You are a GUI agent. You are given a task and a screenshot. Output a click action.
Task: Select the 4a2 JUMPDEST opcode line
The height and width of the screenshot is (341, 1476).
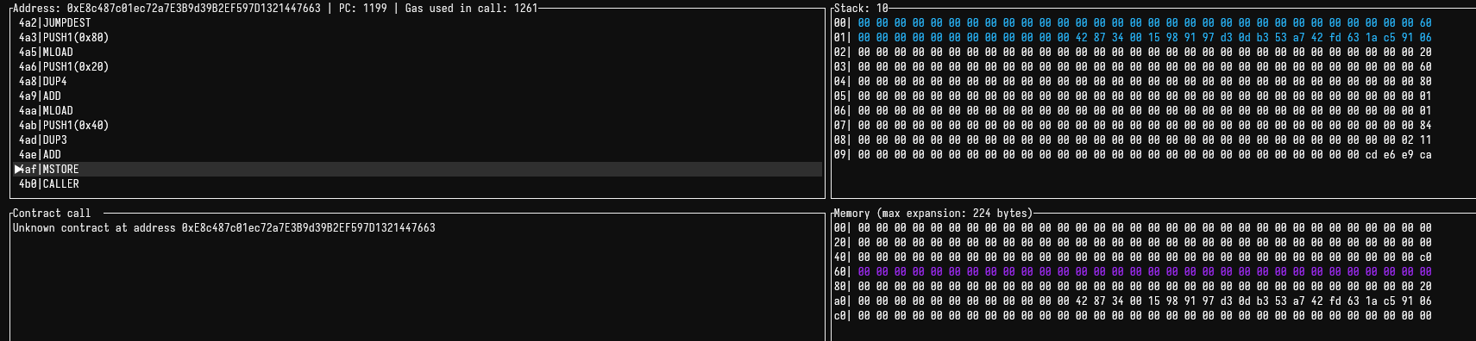(54, 23)
